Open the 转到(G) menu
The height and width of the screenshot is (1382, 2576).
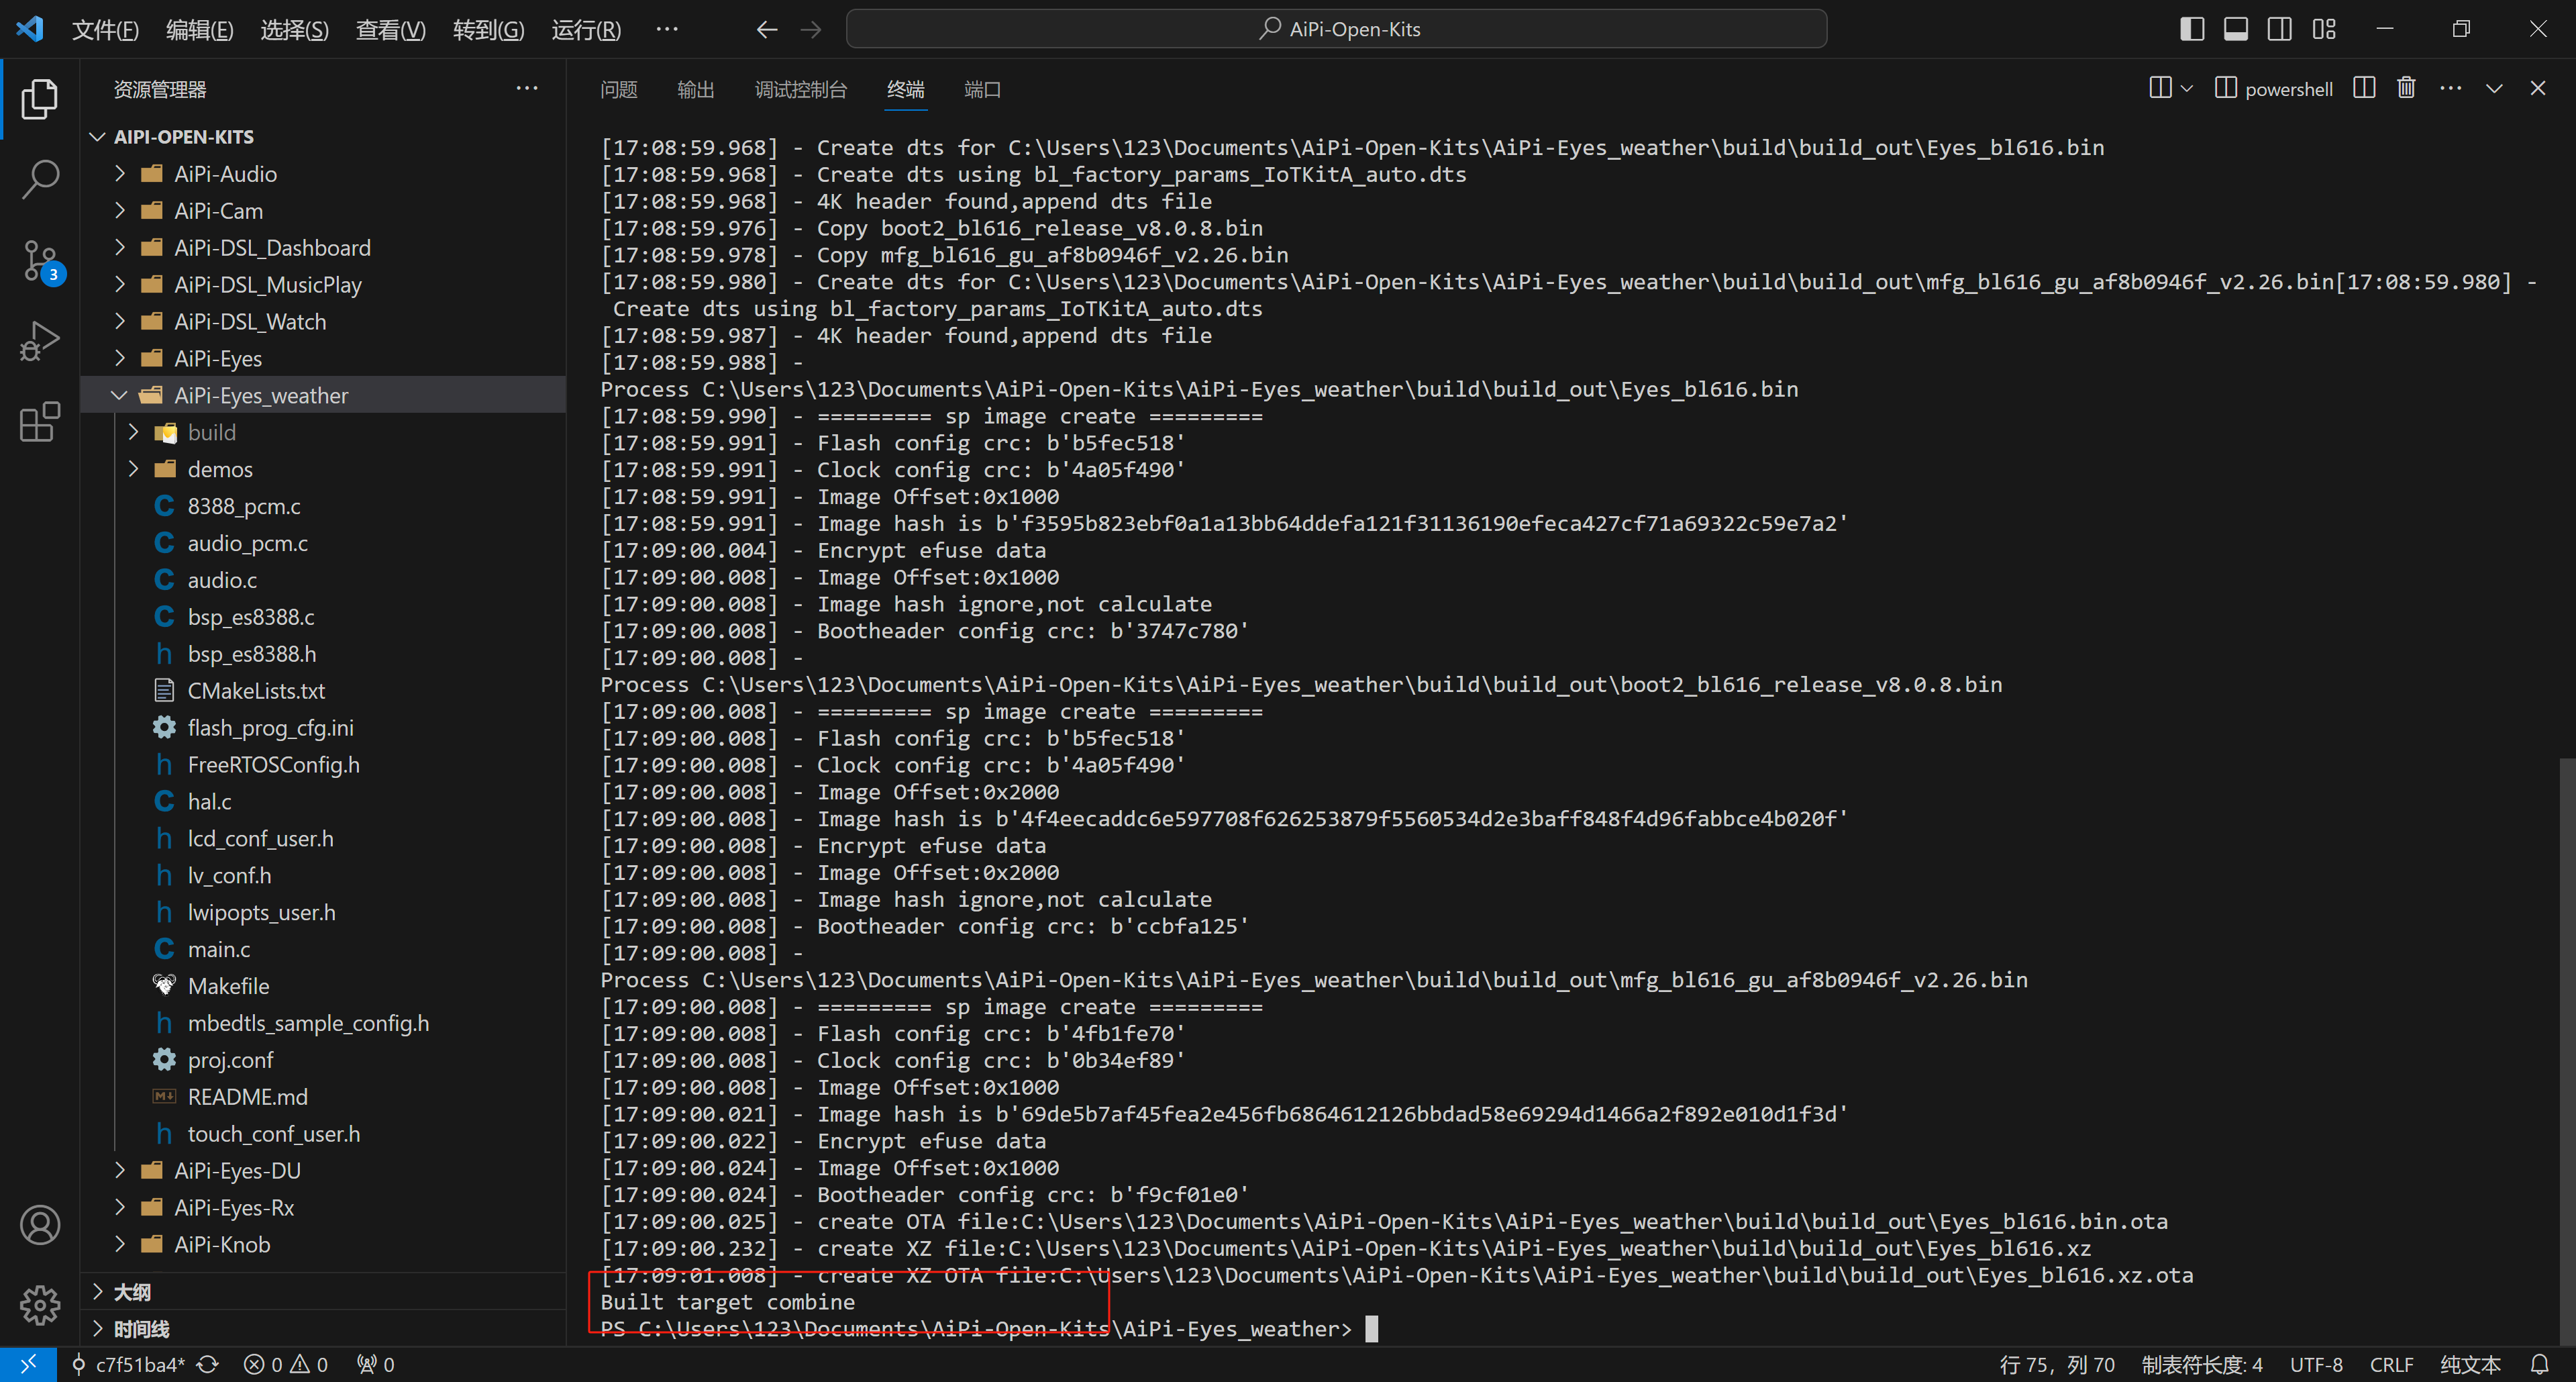(x=488, y=29)
